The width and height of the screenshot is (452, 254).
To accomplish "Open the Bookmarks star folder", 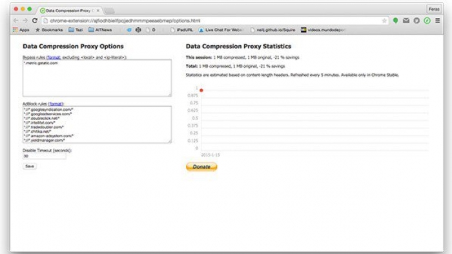I will (x=49, y=30).
